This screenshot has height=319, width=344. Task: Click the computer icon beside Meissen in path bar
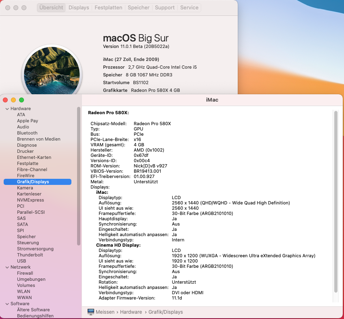(x=90, y=312)
